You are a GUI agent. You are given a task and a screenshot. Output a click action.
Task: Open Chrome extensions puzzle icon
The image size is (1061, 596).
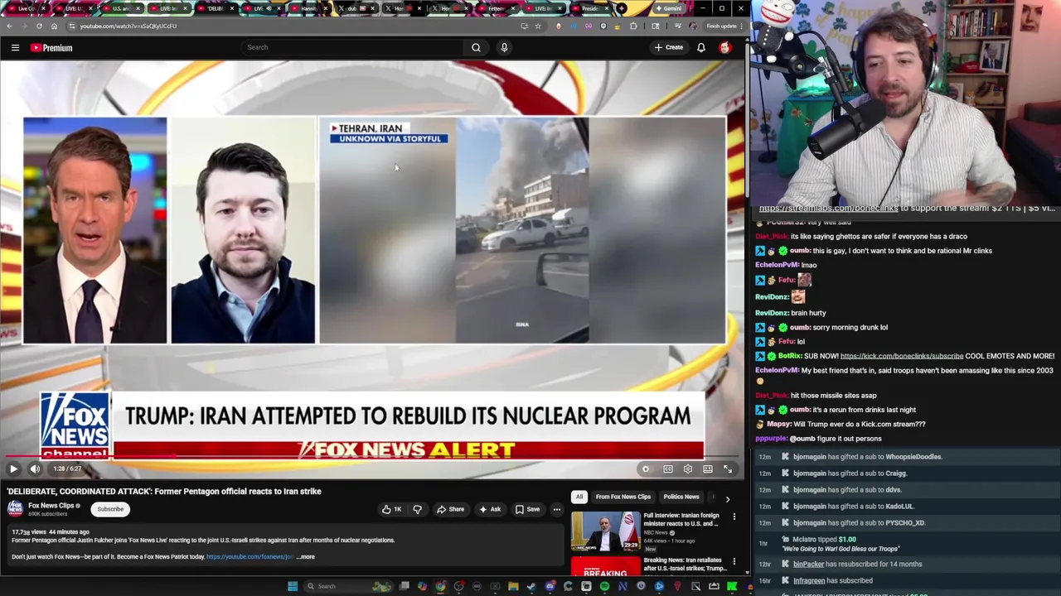[x=632, y=26]
